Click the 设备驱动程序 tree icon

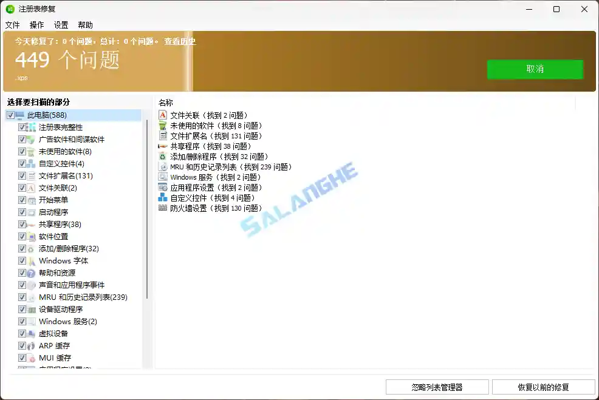[x=32, y=309]
